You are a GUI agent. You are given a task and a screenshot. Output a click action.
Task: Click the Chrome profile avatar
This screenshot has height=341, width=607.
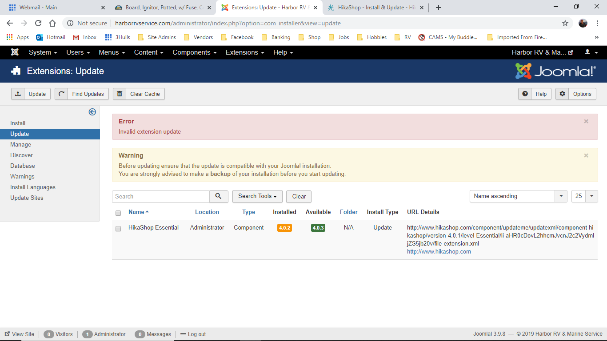click(583, 23)
